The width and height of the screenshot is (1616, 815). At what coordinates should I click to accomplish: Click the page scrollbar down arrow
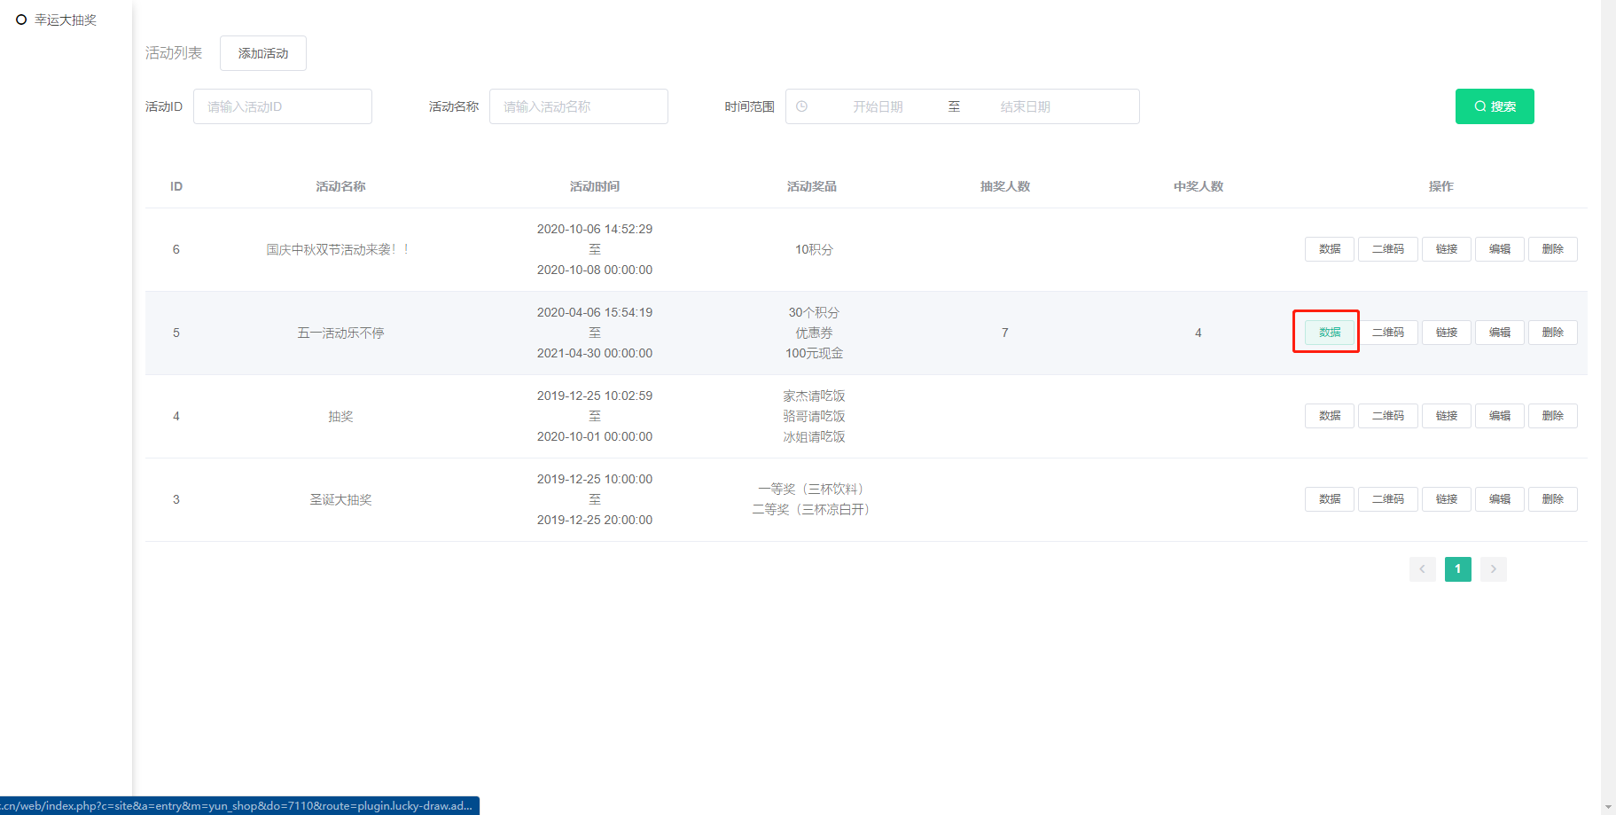[1609, 807]
